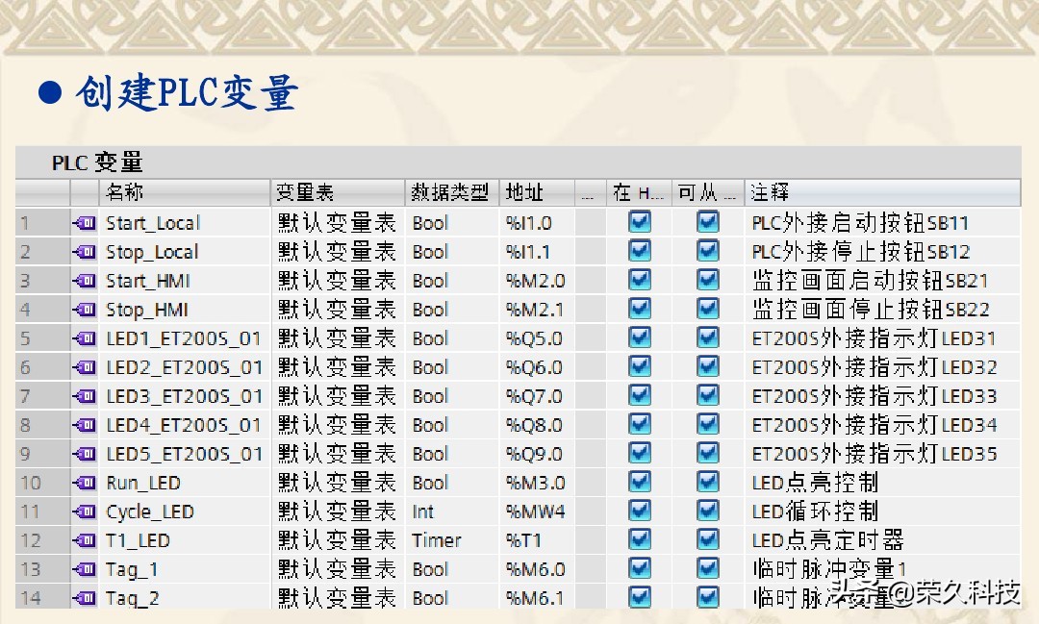Image resolution: width=1039 pixels, height=624 pixels.
Task: Select the tag icon for Tag_2
Action: point(84,598)
